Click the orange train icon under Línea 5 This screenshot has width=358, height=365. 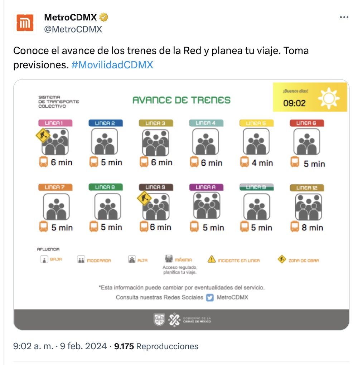(245, 162)
